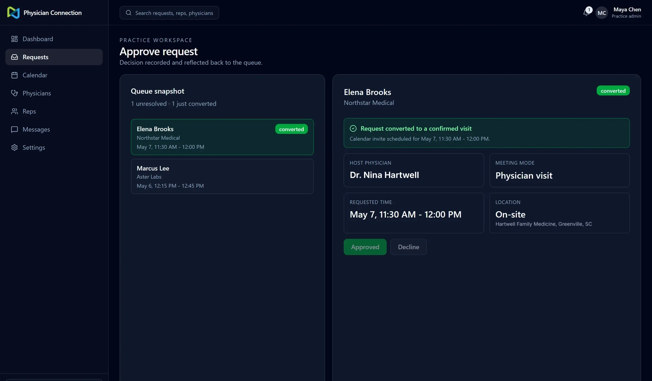Click the Physicians stethoscope icon

point(14,93)
